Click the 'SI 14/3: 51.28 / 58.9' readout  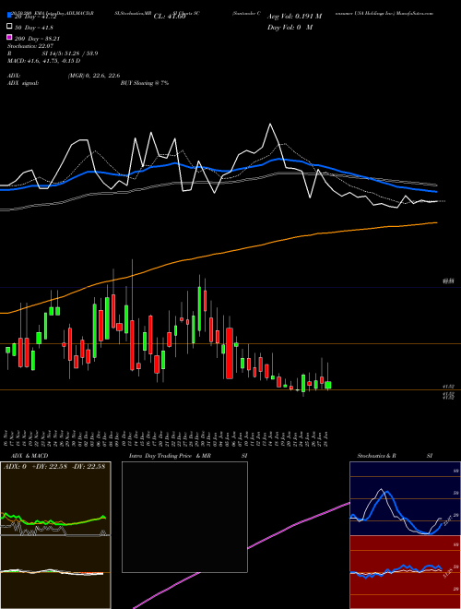pyautogui.click(x=70, y=54)
